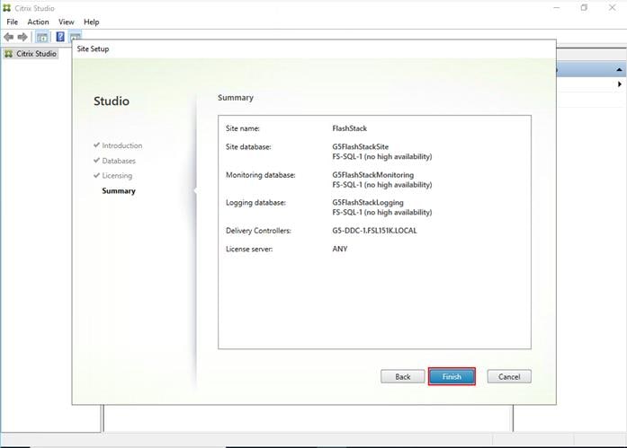The width and height of the screenshot is (627, 448).
Task: Minimize the Citrix Studio window
Action: 557,7
